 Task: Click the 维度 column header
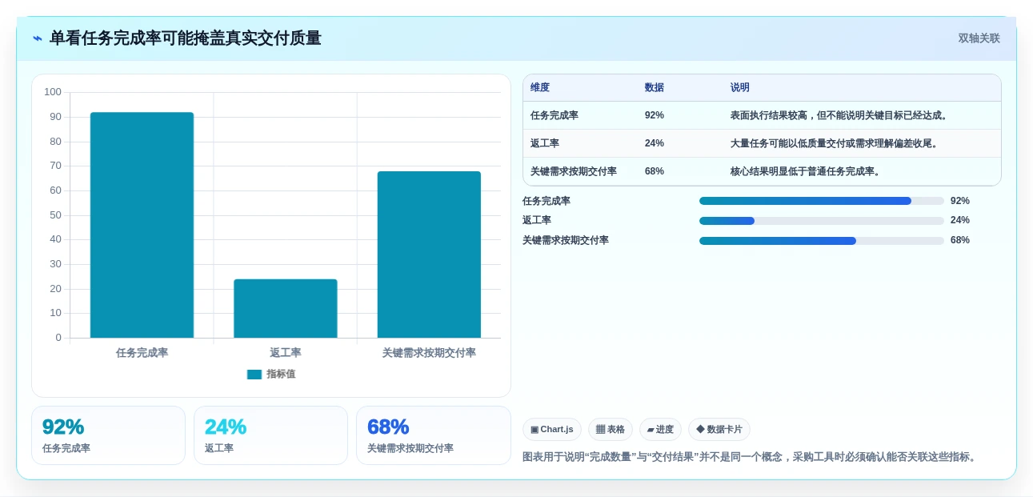(540, 88)
